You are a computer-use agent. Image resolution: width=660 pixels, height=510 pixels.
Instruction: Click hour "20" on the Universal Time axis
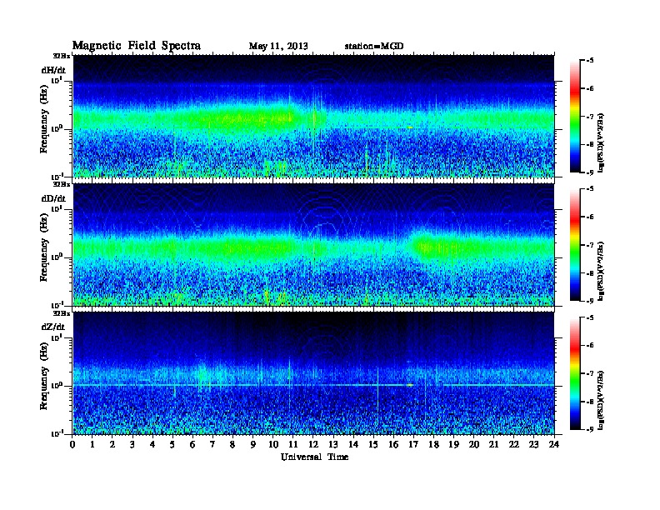pyautogui.click(x=474, y=444)
